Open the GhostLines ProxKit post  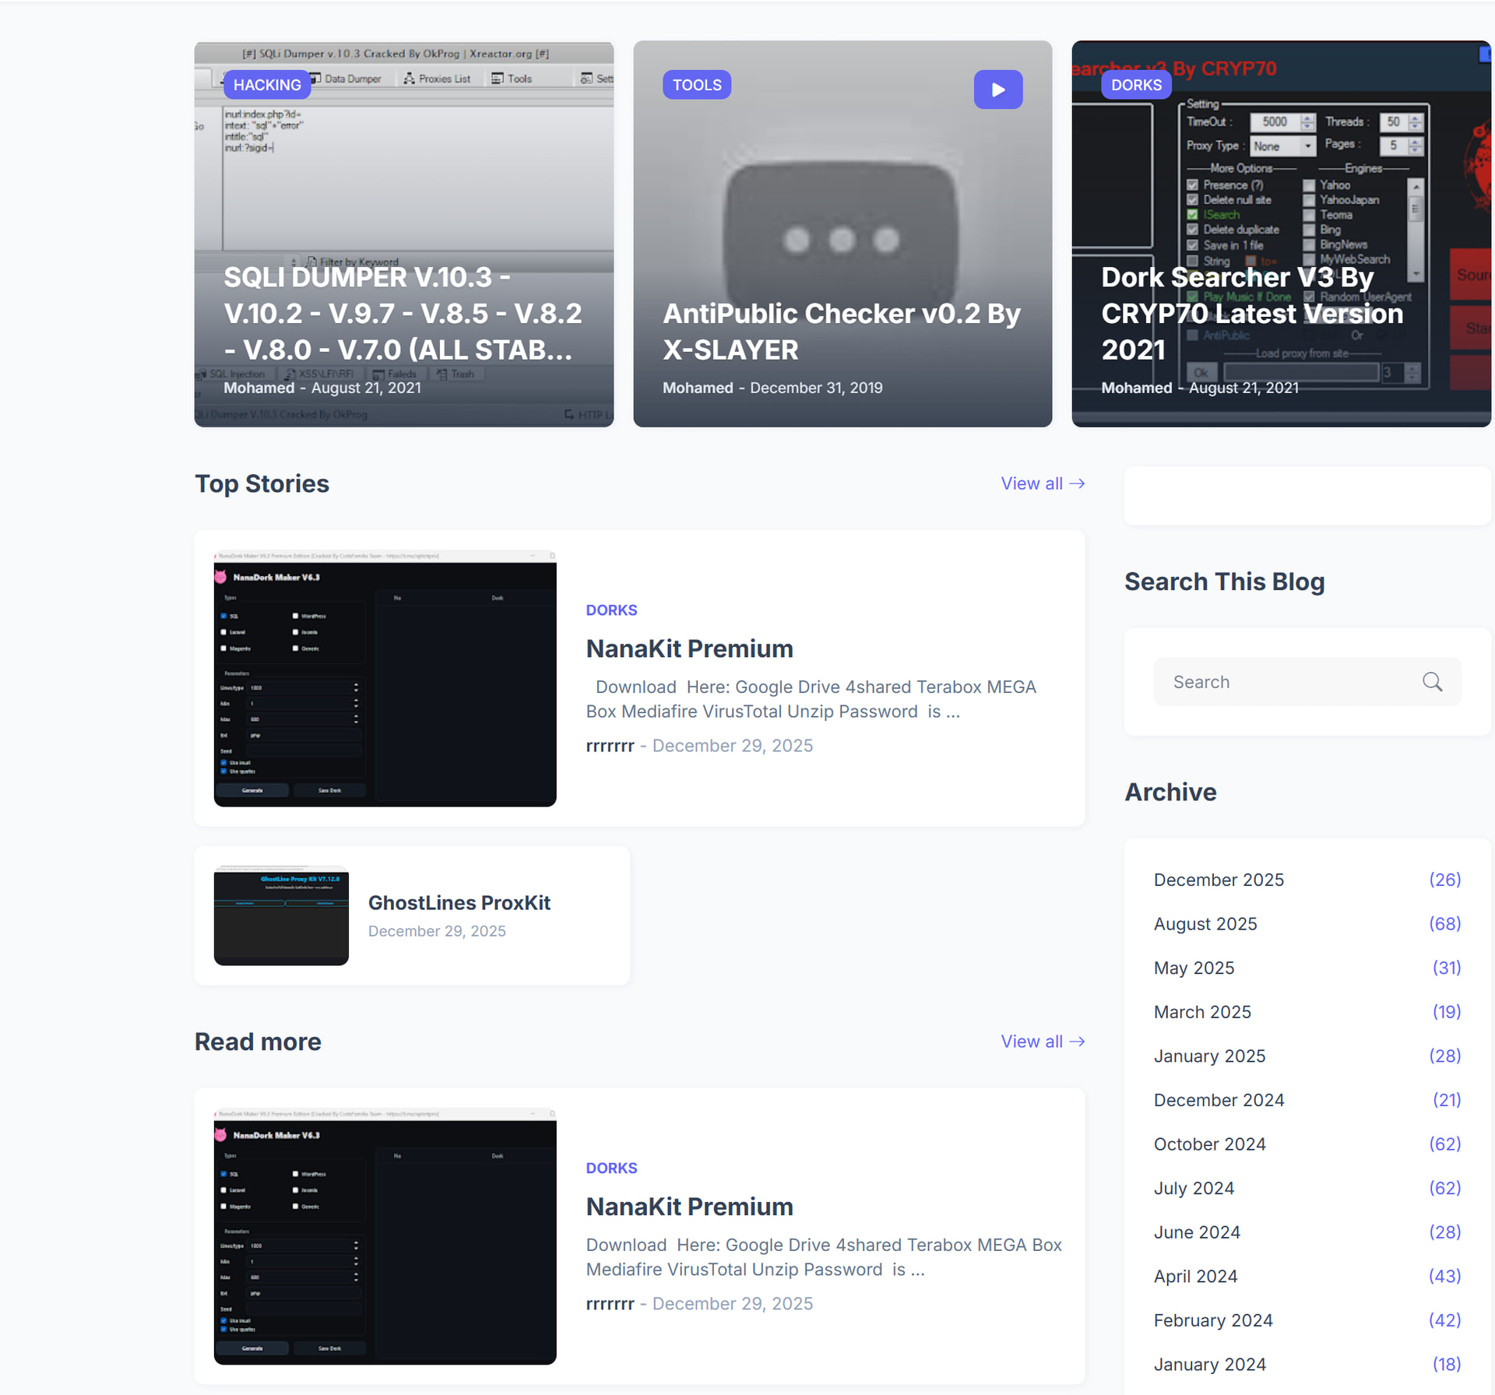(x=459, y=902)
